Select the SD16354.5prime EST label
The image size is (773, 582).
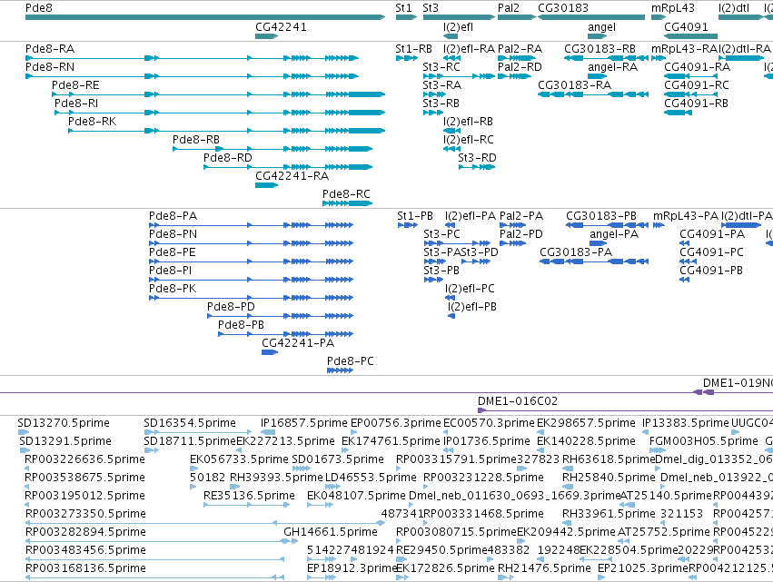[190, 423]
